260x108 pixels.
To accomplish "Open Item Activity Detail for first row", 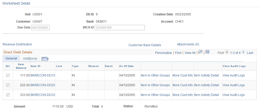I will click(x=206, y=75).
